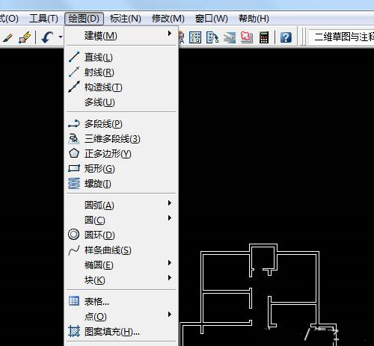Expand the 圆弧(A) arc submenu
The width and height of the screenshot is (374, 346).
(121, 205)
